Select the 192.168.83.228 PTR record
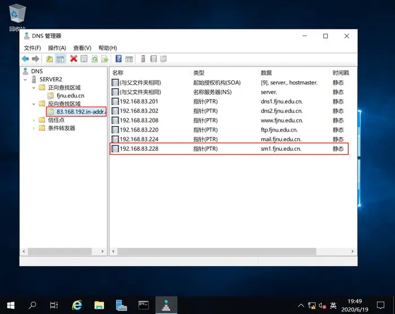395x314 pixels. 229,149
